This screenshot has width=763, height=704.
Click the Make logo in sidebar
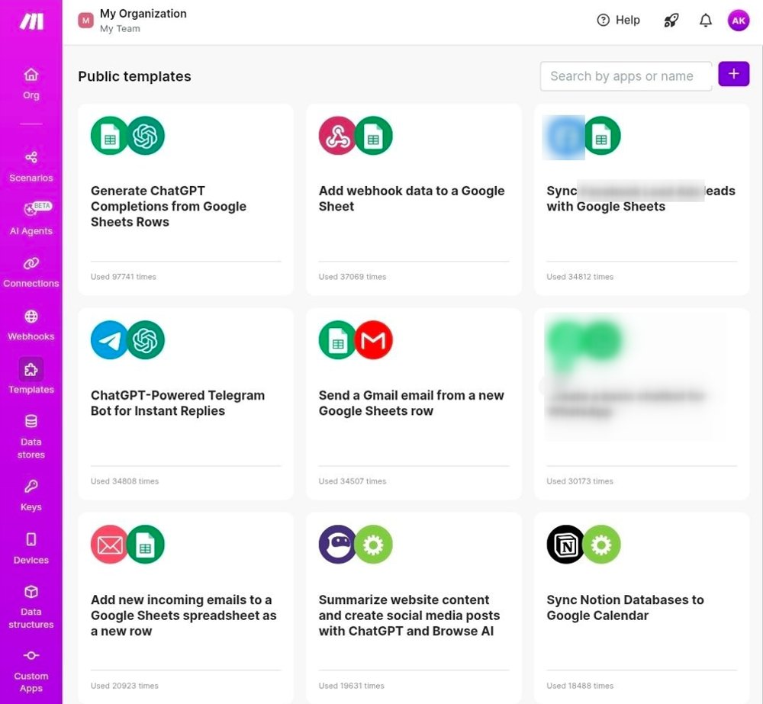[31, 21]
